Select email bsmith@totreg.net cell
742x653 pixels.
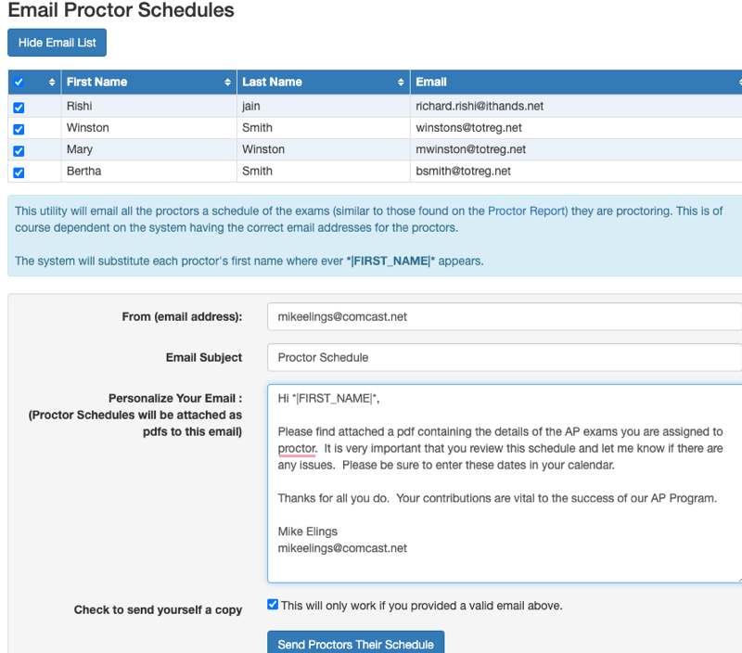(x=576, y=172)
